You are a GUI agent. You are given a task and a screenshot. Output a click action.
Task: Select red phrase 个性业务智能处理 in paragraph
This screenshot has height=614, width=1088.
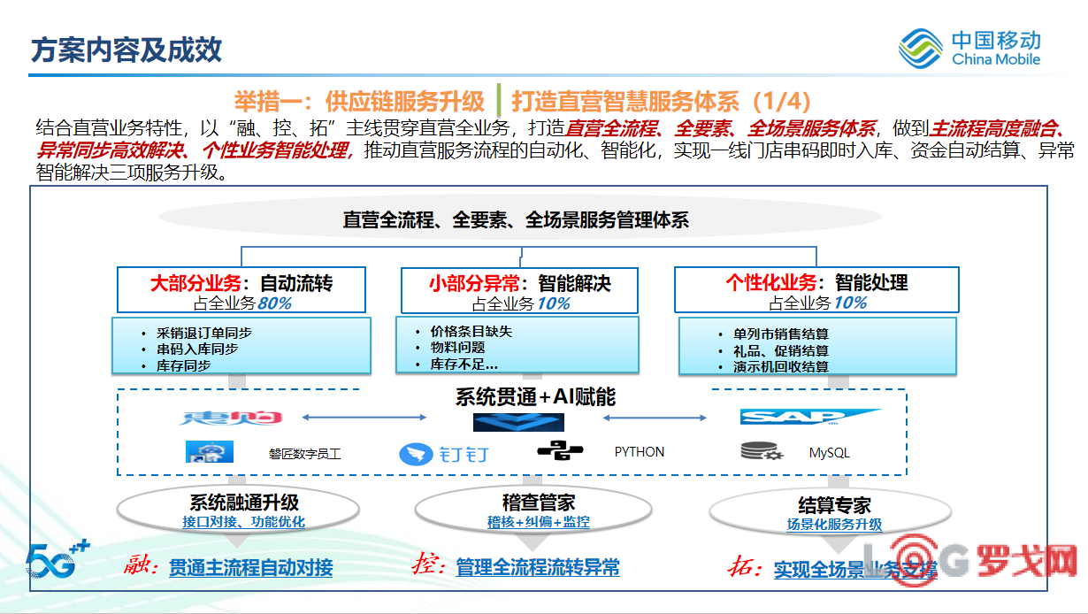[277, 150]
